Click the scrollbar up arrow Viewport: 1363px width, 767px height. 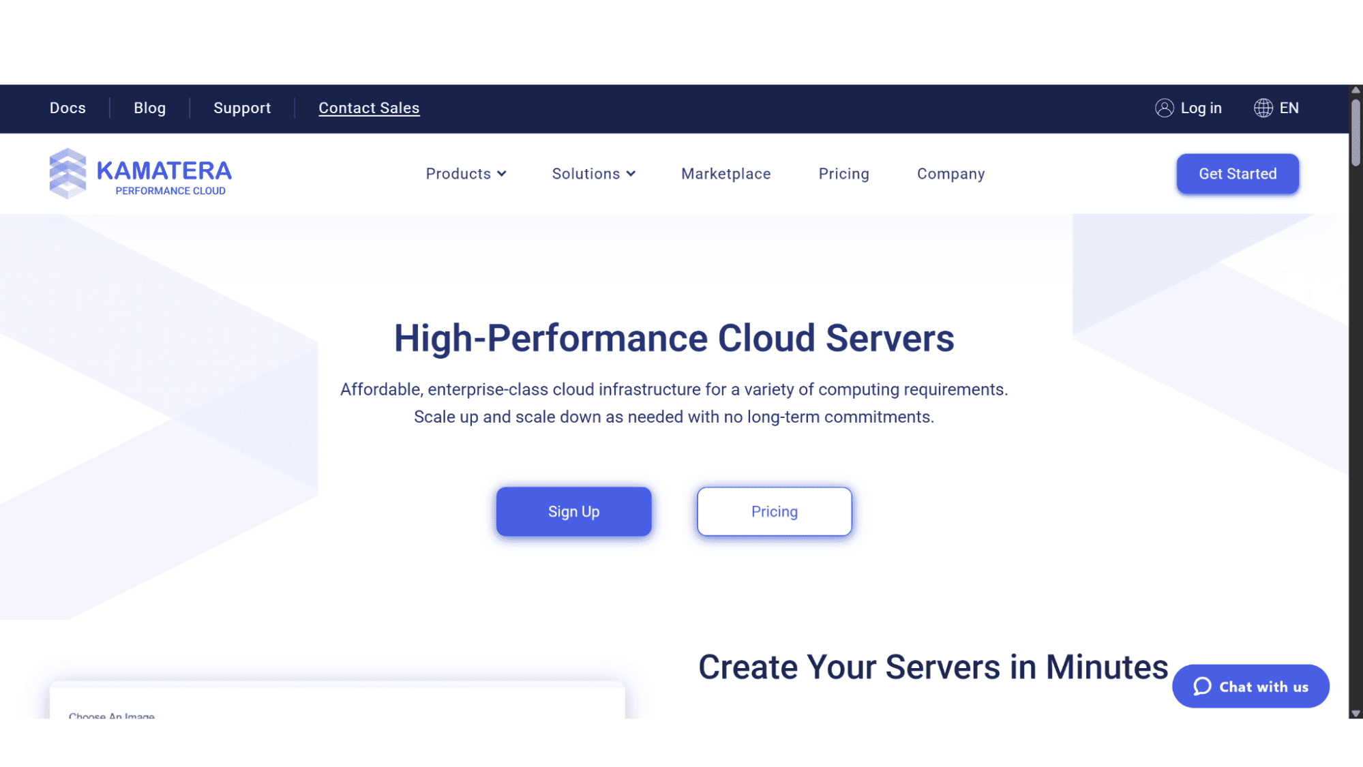(1355, 90)
